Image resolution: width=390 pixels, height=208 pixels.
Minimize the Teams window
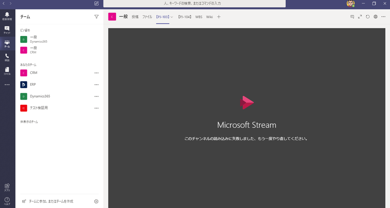pyautogui.click(x=363, y=4)
